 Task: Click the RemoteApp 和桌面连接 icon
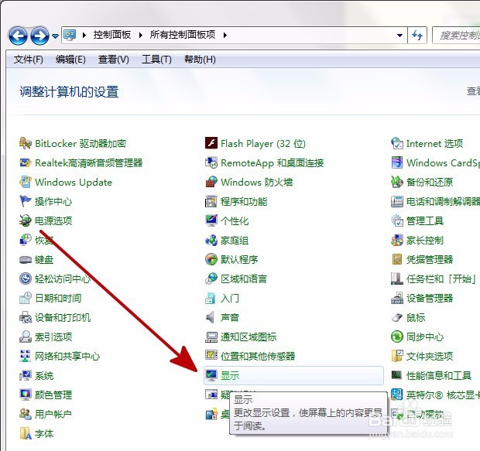coord(211,162)
